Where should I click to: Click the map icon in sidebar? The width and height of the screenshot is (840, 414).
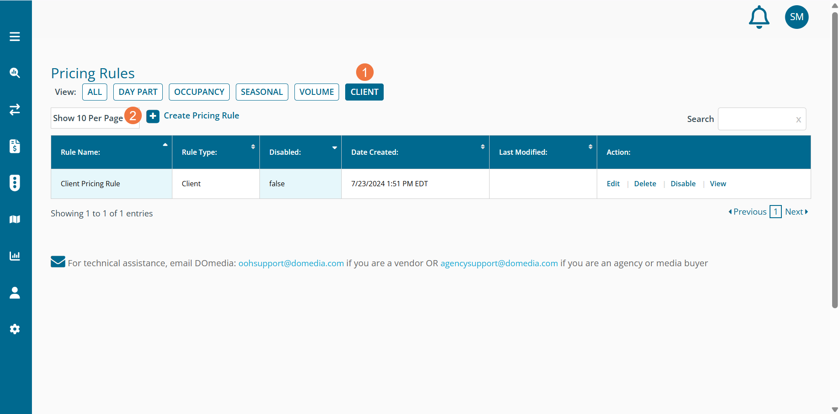[x=15, y=219]
